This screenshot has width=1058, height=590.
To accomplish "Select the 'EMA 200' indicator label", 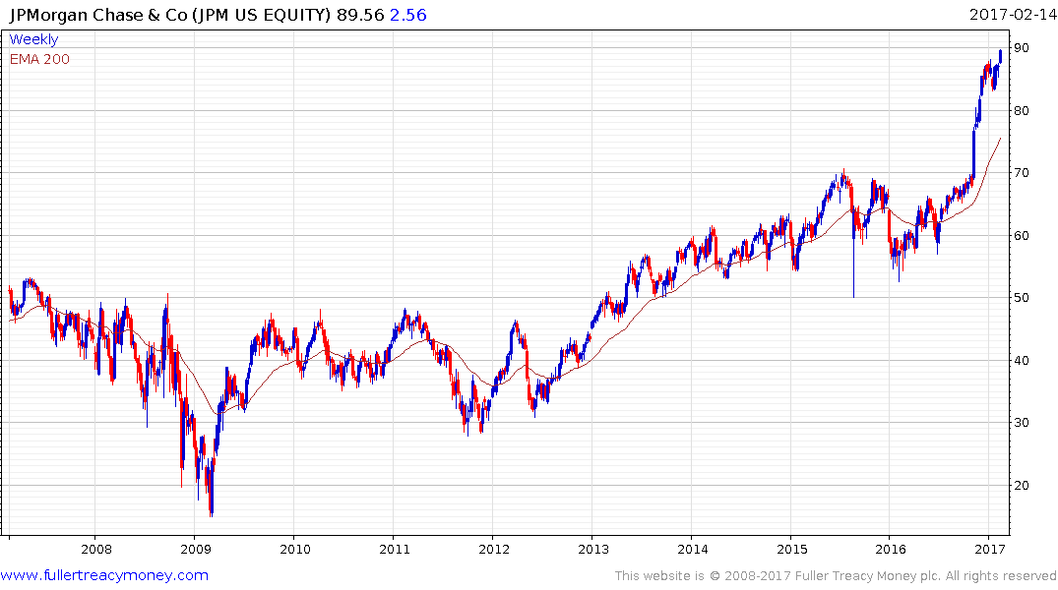I will (39, 59).
